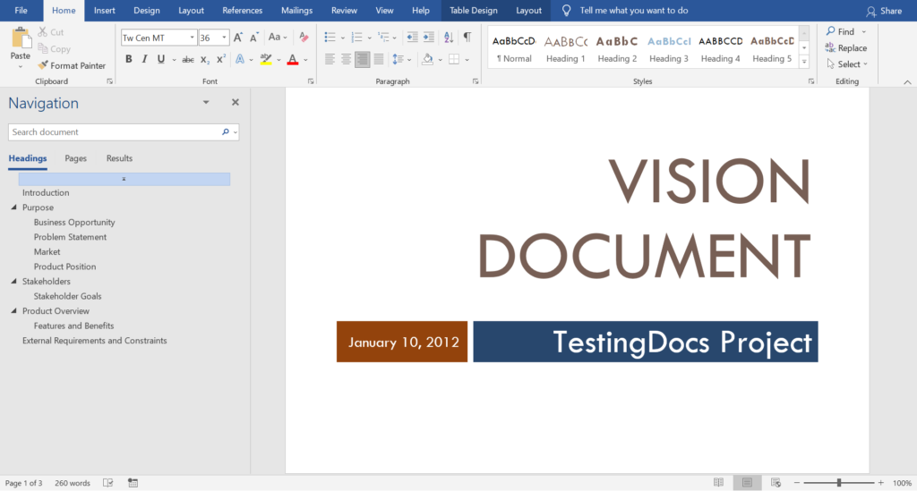Increase font size with grow font icon

click(x=238, y=38)
